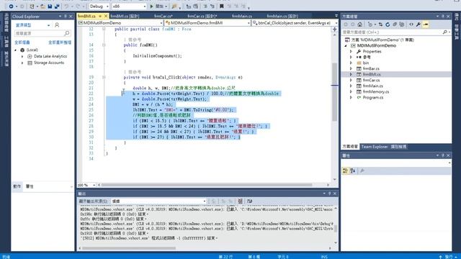Open the output source dropdown
Image resolution: width=461 pixels, height=259 pixels.
click(158, 201)
